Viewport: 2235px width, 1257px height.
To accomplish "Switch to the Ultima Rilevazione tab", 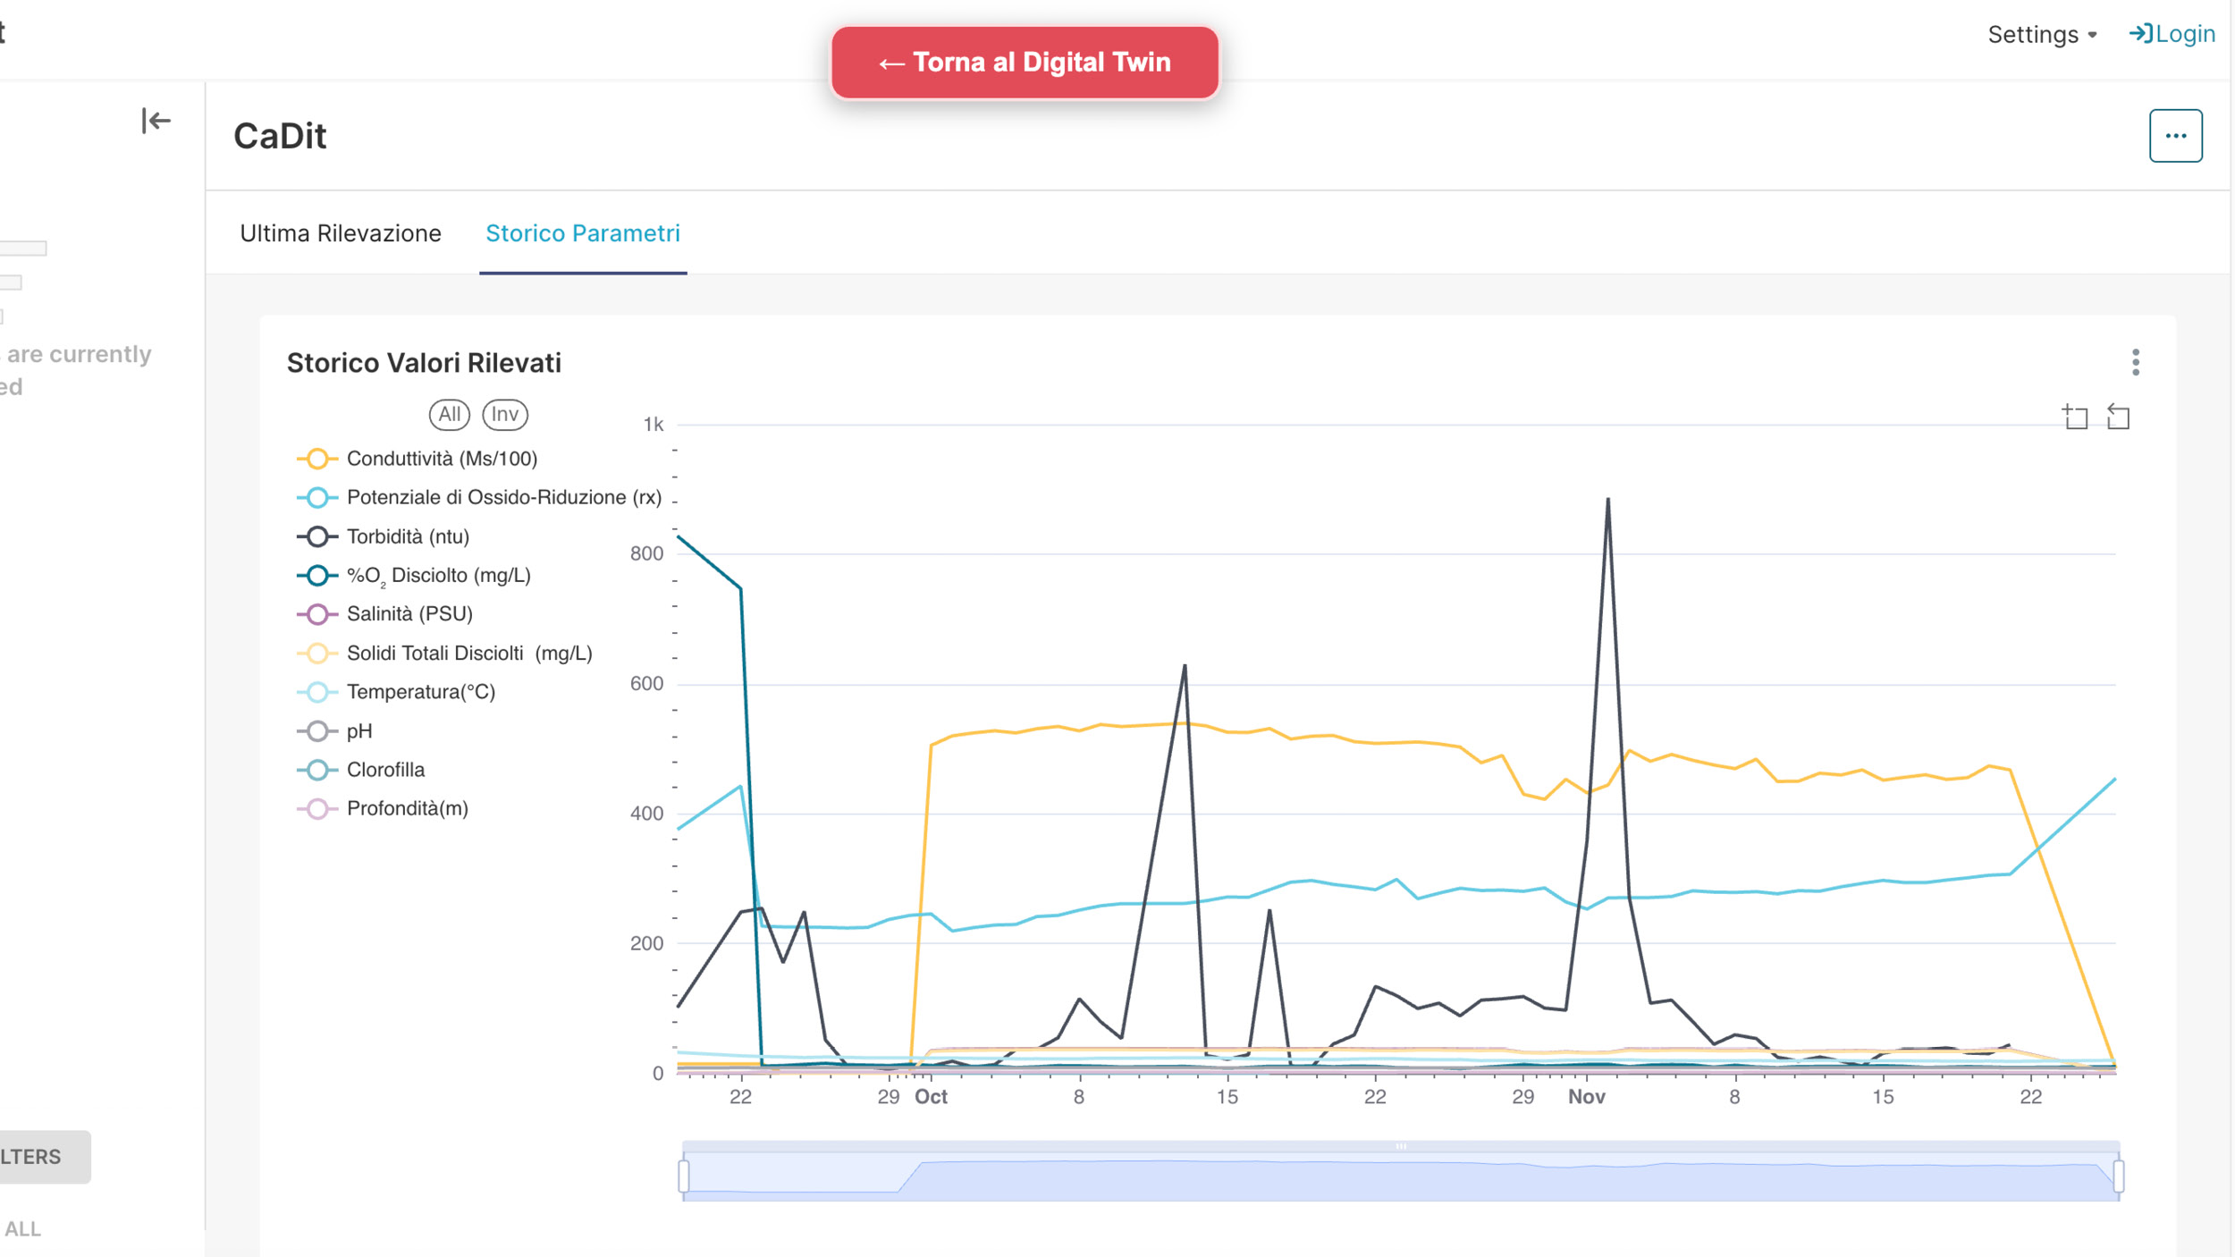I will pyautogui.click(x=340, y=233).
